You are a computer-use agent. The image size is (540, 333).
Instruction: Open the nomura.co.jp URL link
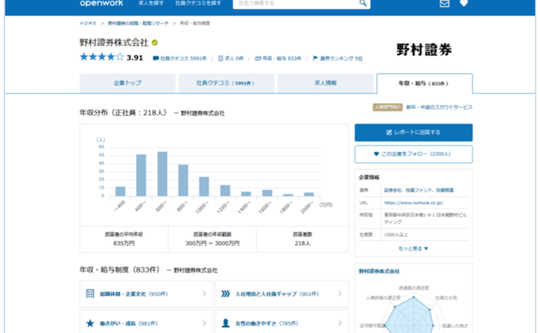pos(413,202)
